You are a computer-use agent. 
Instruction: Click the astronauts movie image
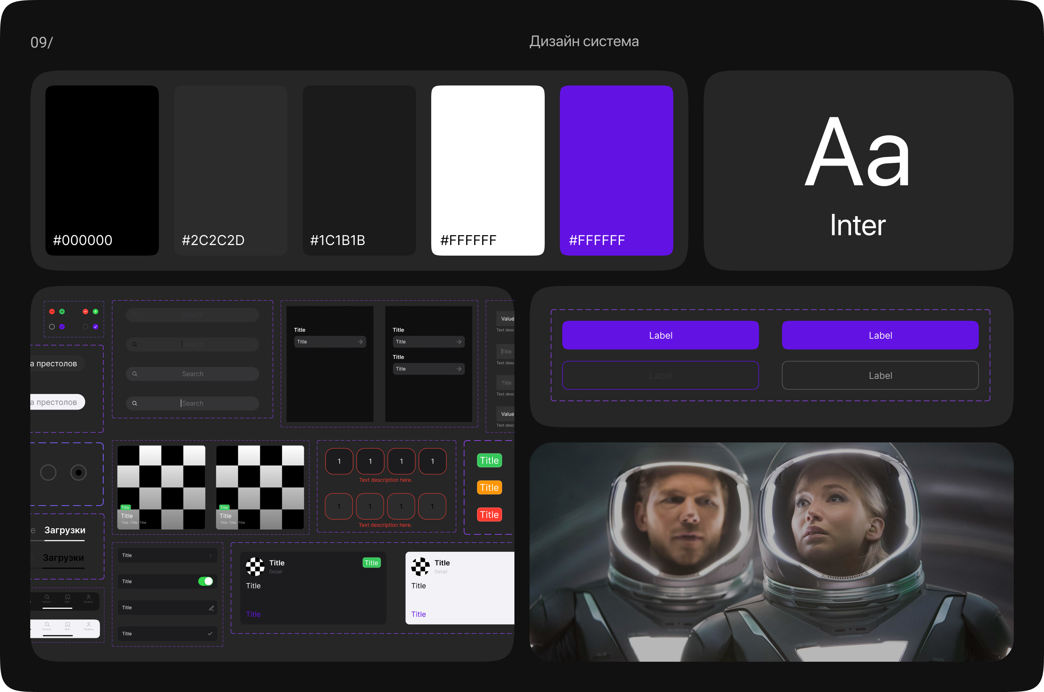point(771,552)
